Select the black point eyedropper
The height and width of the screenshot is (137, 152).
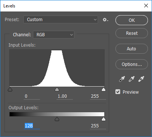[122, 79]
